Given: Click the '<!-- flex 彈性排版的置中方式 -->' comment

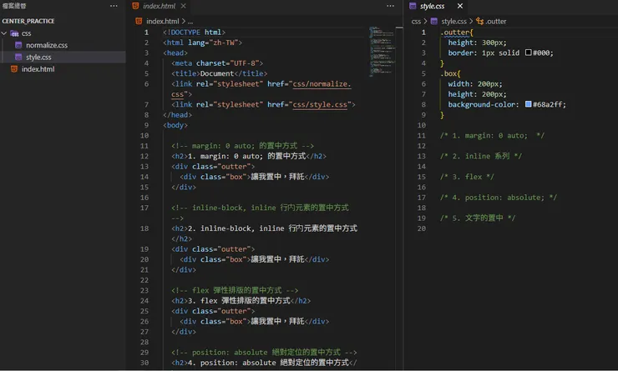Looking at the screenshot, I should 235,290.
